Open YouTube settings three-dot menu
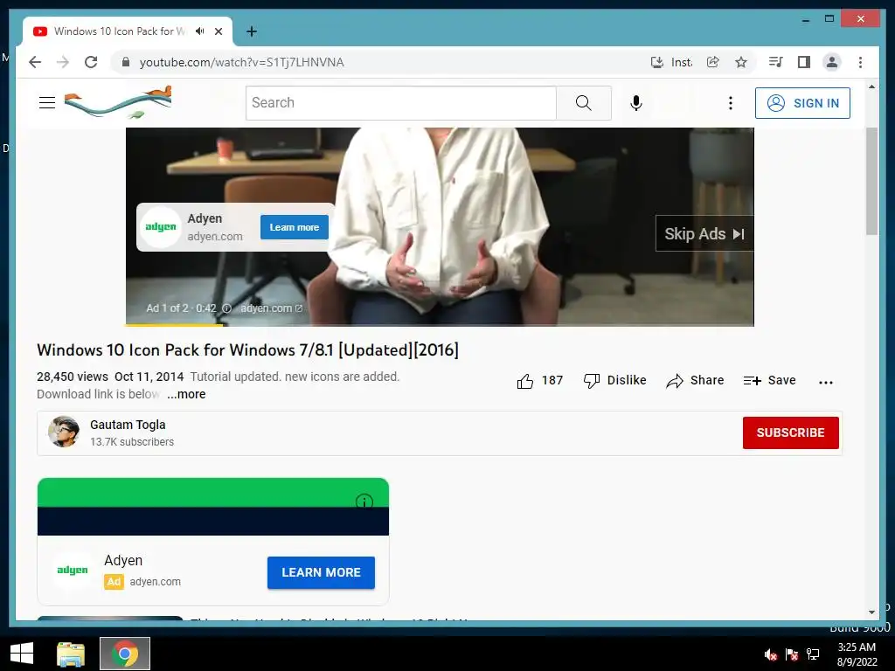 click(730, 103)
